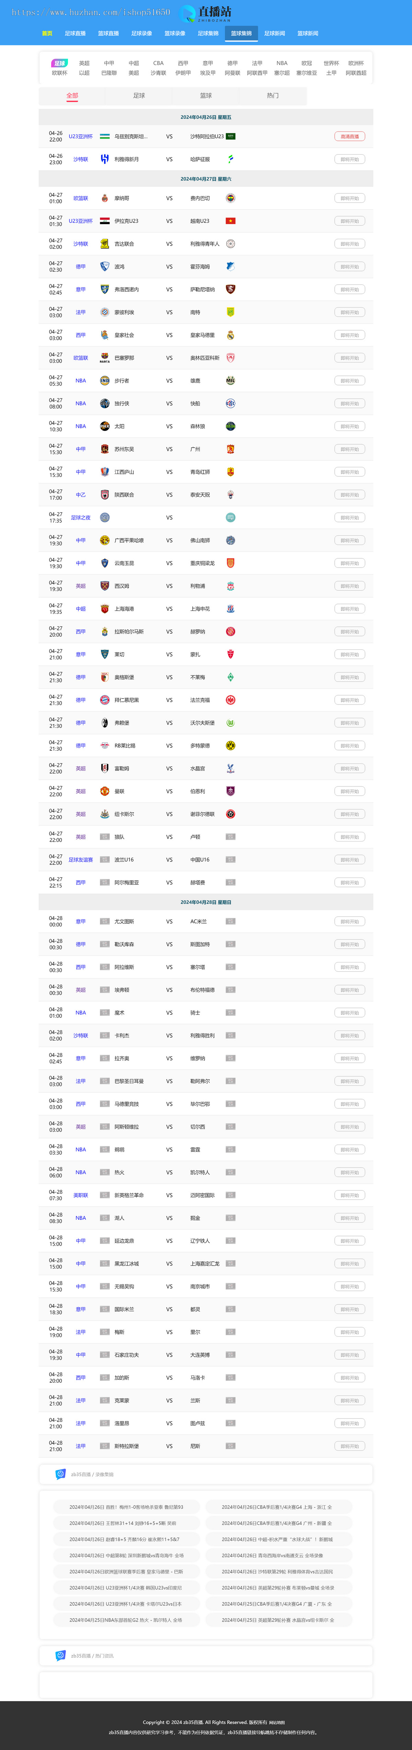Click the 皇家马德里 team logo
The height and width of the screenshot is (1750, 412).
pos(230,335)
